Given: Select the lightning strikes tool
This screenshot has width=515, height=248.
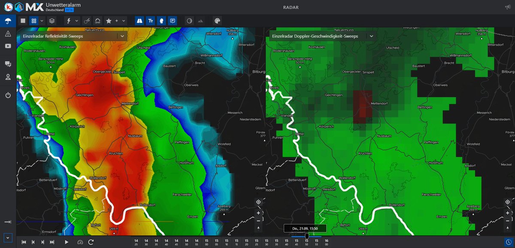Looking at the screenshot, I should [x=69, y=21].
